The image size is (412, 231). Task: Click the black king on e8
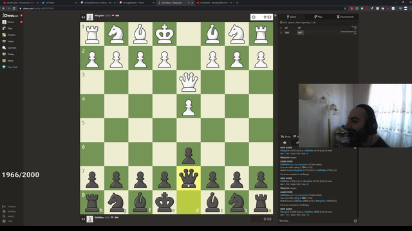click(165, 202)
